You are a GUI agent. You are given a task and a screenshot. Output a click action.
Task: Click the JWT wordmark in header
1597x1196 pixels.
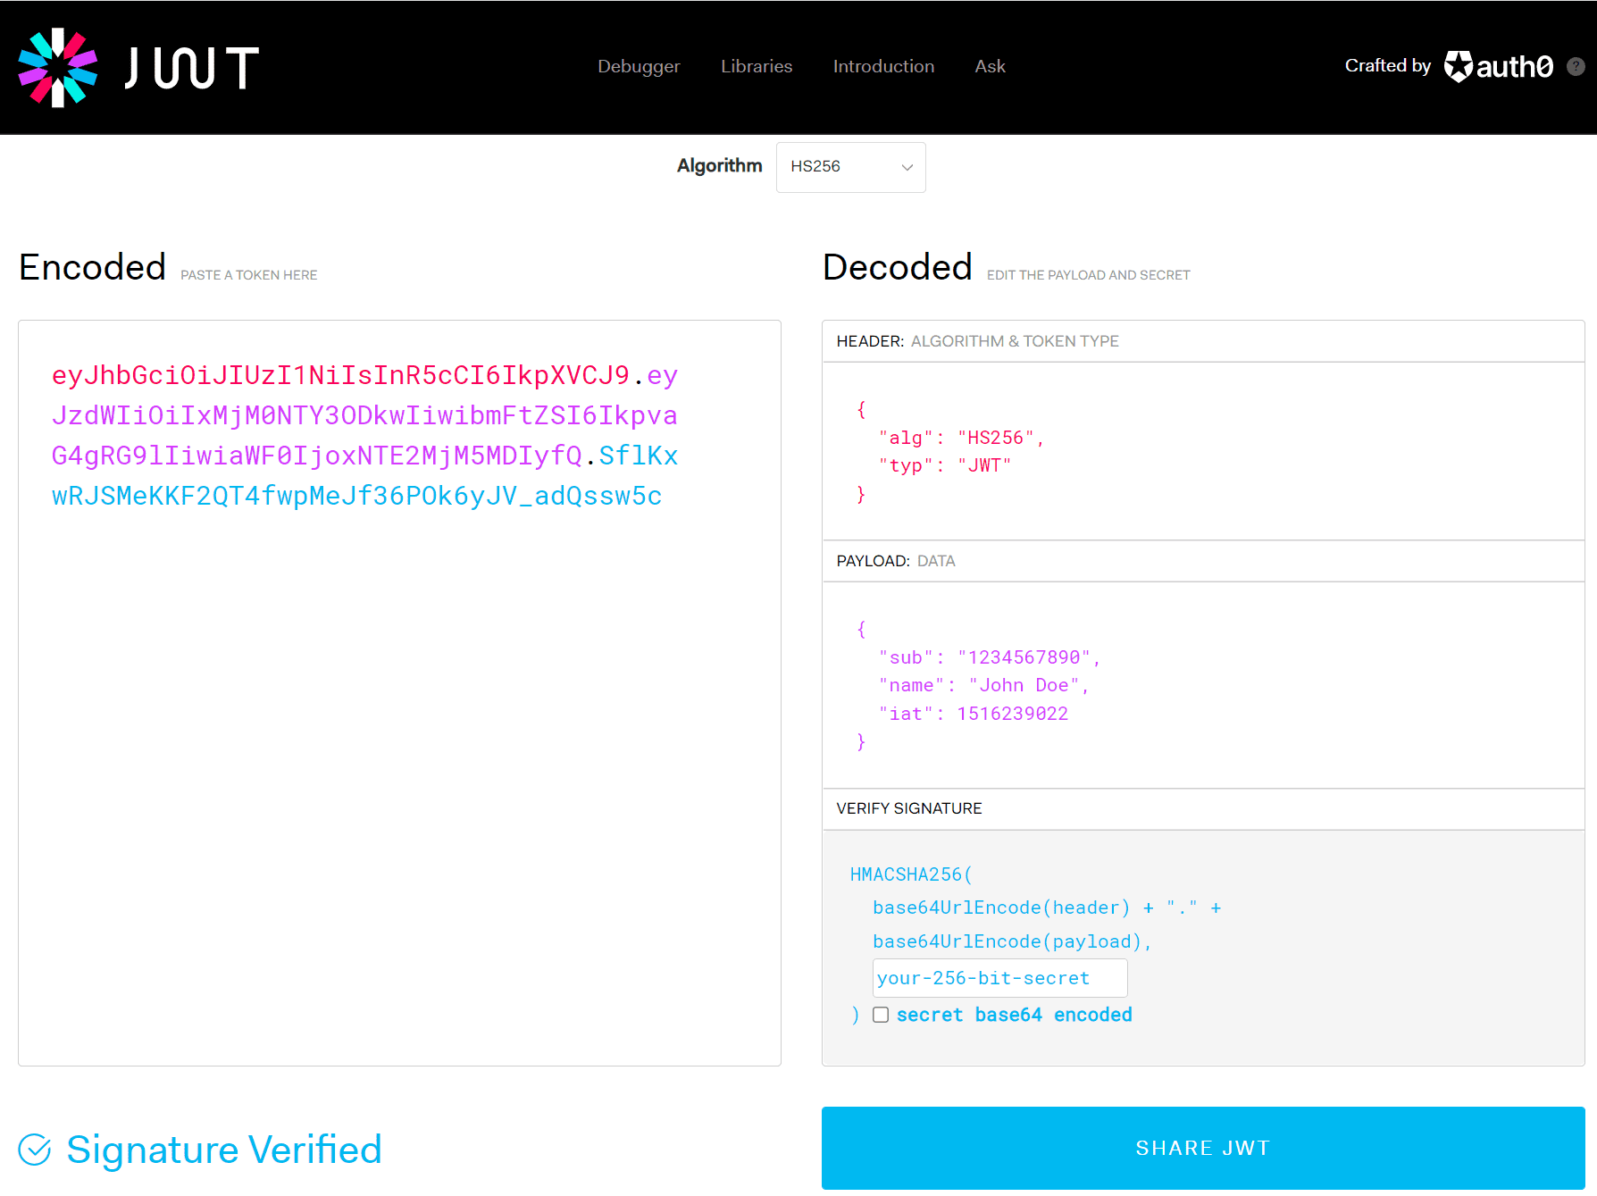(x=192, y=68)
